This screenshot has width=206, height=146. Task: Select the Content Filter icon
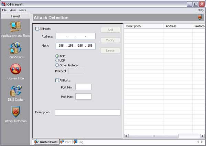[x=15, y=69]
